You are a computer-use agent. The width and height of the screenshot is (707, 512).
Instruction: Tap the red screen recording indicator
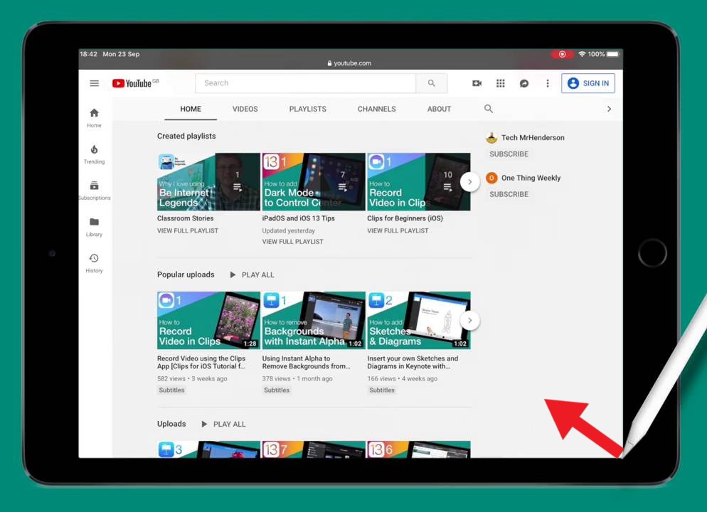(x=562, y=54)
